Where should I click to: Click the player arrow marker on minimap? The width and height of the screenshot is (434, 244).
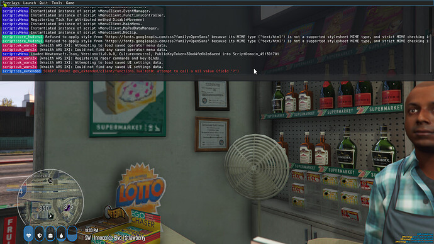(51, 216)
